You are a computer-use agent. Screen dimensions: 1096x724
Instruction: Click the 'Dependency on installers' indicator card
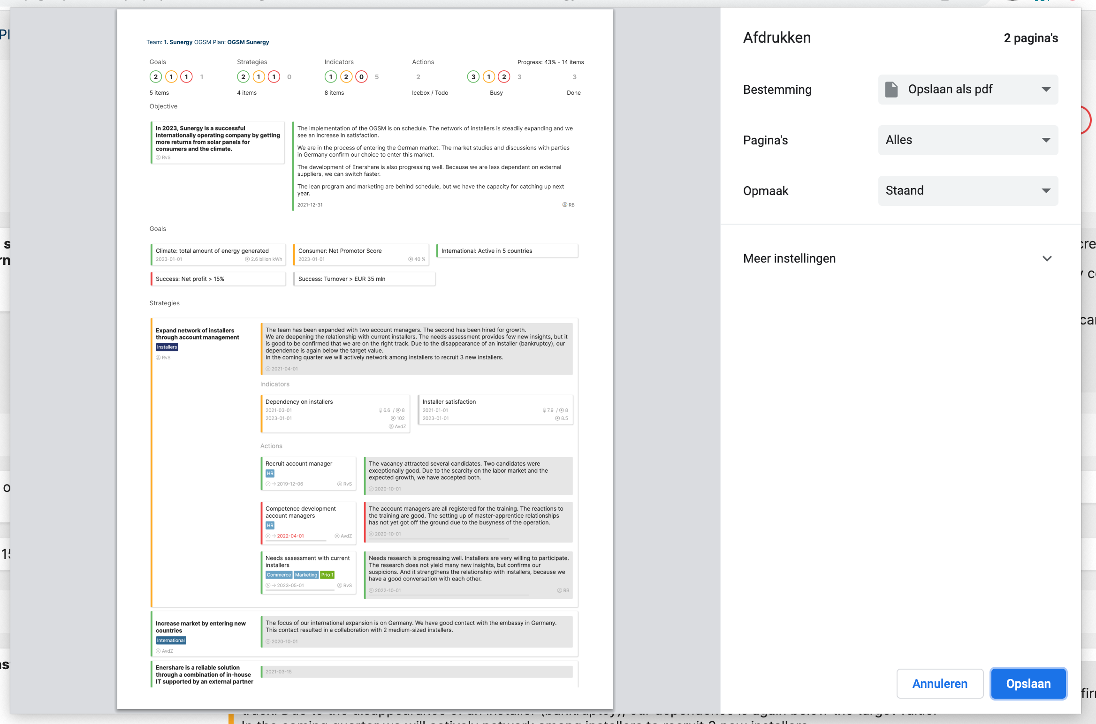[335, 413]
